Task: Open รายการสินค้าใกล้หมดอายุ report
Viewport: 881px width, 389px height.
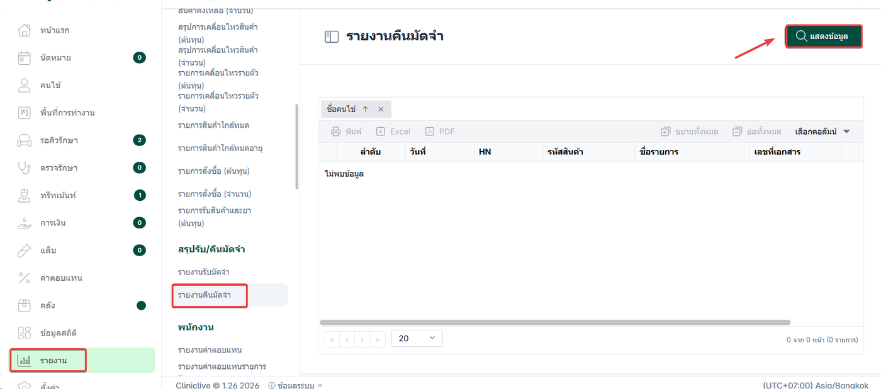Action: 220,149
